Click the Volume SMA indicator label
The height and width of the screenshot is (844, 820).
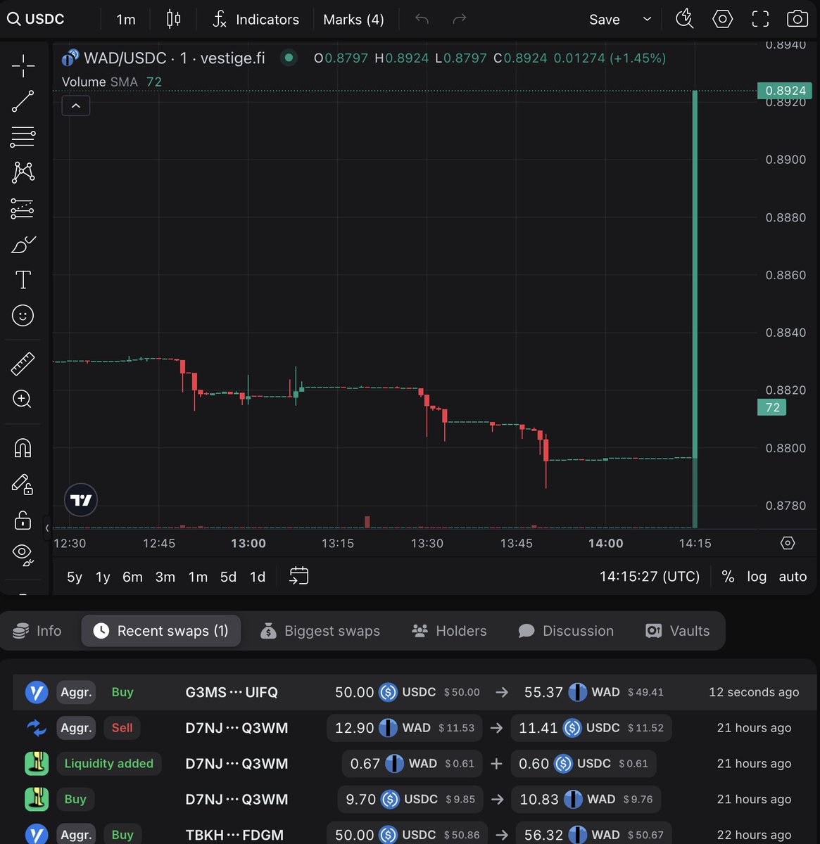pos(100,82)
